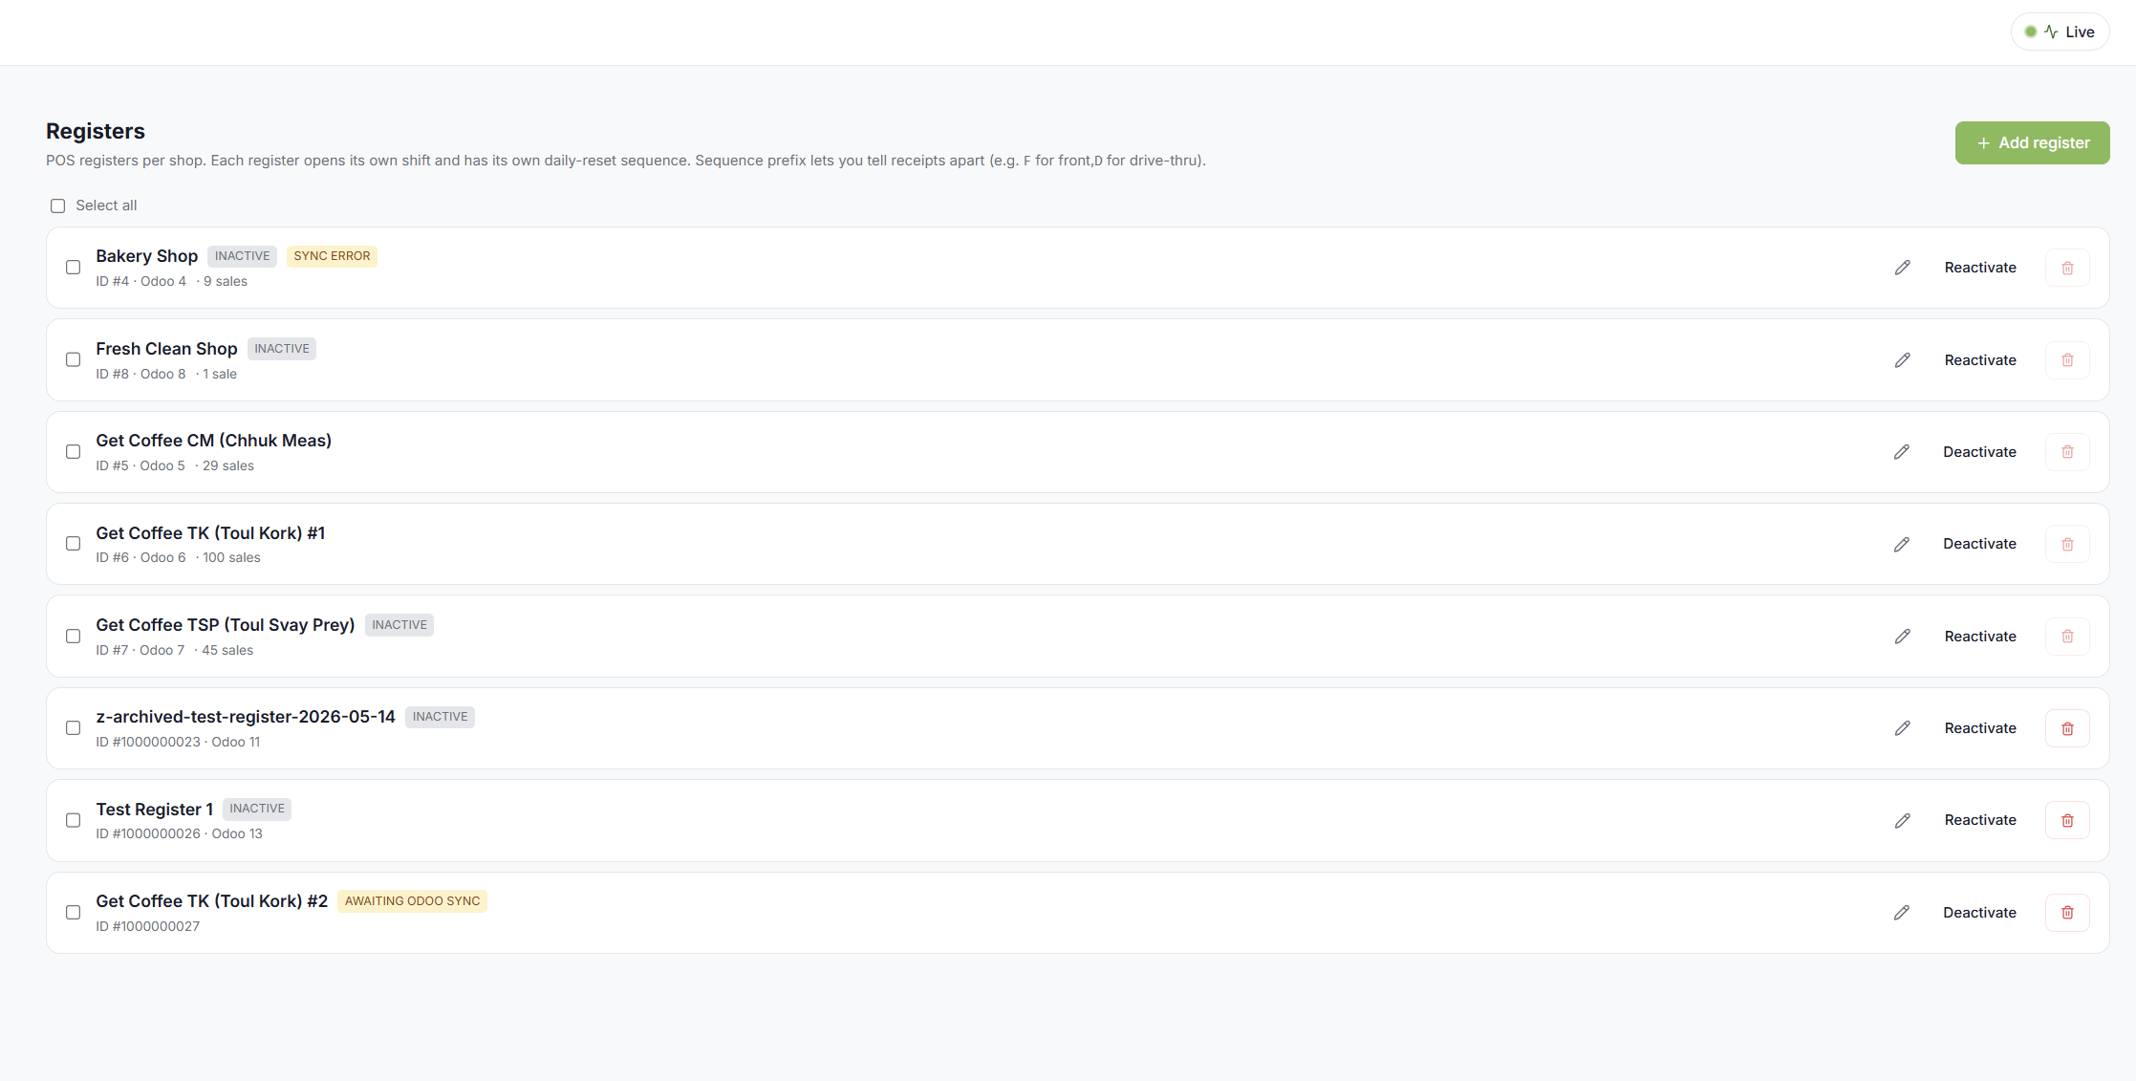The width and height of the screenshot is (2136, 1081).
Task: Click the INACTIVE badge on Test Register 1
Action: [x=257, y=809]
